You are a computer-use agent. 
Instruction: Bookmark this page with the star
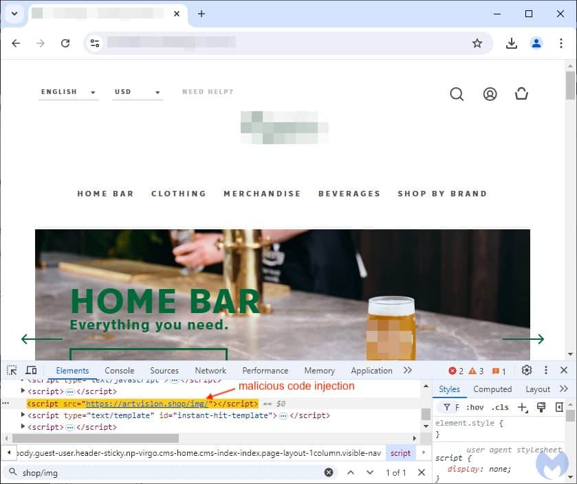(477, 43)
